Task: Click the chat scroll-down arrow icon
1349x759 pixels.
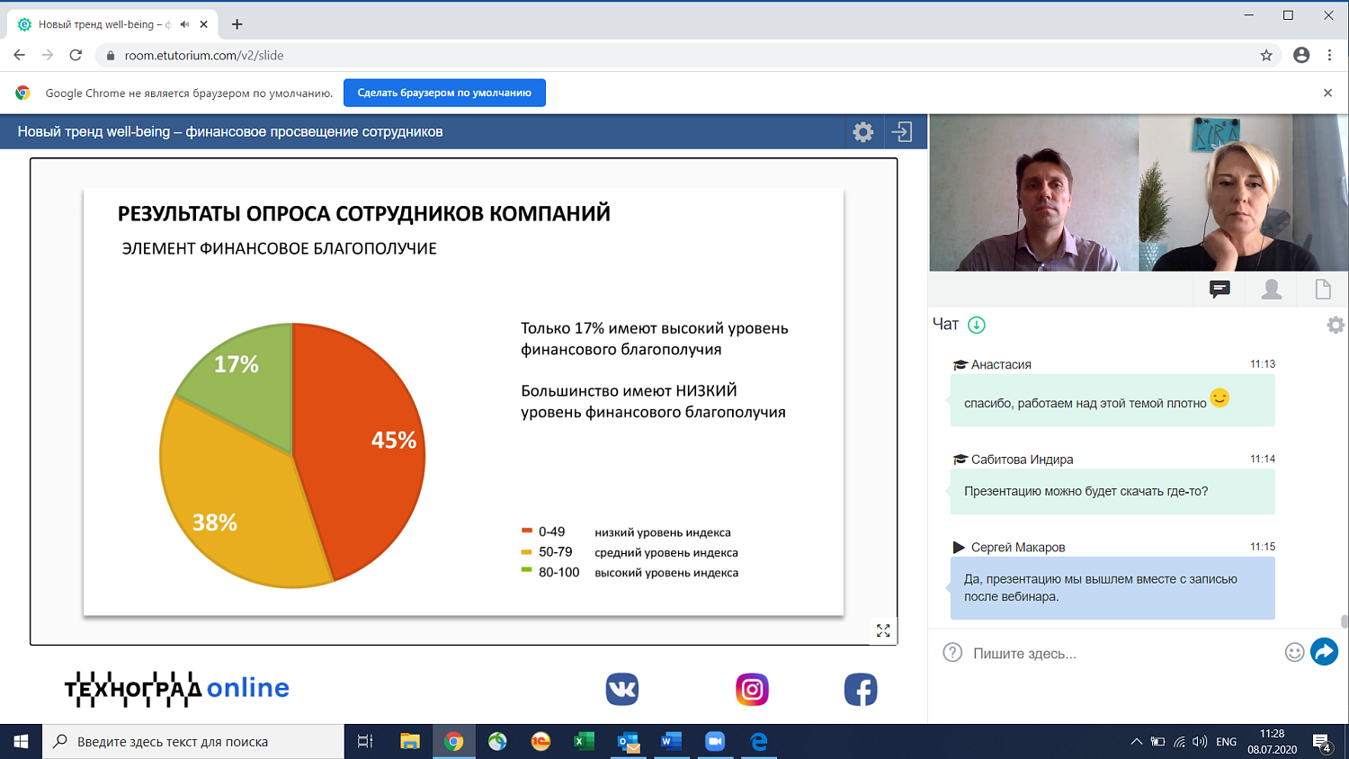Action: point(977,325)
